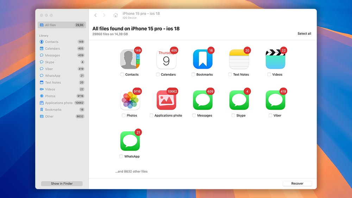
Task: Select Skype in the Library sidebar
Action: point(62,62)
